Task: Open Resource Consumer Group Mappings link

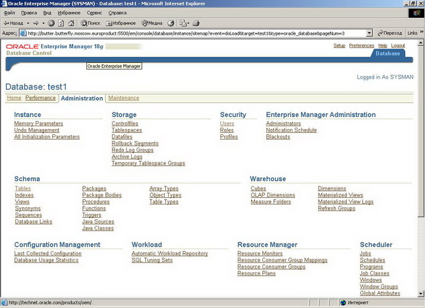Action: (x=282, y=260)
